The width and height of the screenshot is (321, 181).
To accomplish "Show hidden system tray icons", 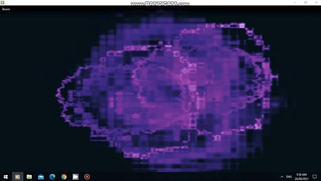I will 282,176.
